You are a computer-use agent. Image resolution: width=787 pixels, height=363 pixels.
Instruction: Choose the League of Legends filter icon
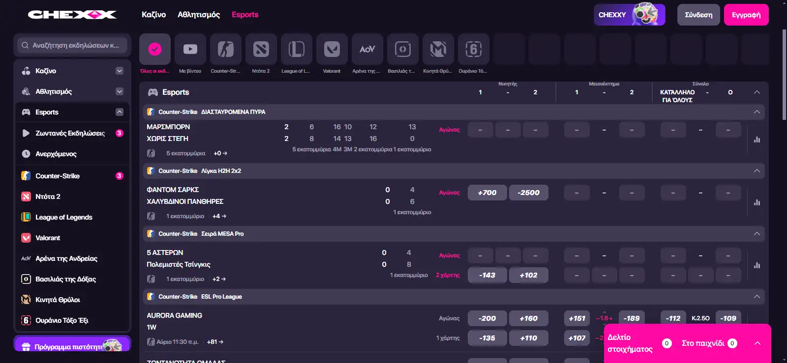[297, 49]
